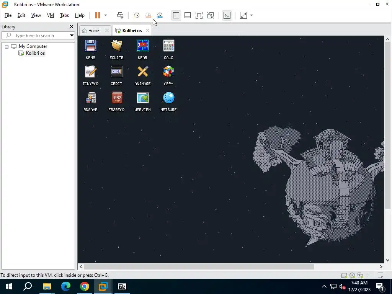
Task: Click the vertical scrollbar down arrow
Action: pos(387,260)
